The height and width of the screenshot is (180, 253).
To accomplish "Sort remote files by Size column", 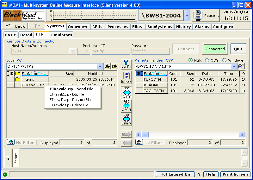I will click(188, 74).
